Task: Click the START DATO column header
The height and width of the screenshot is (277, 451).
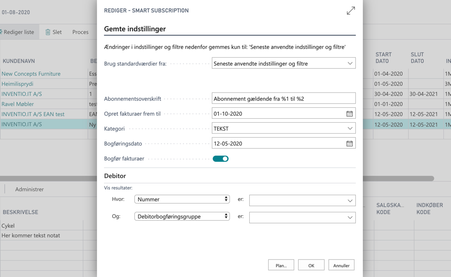Action: coord(384,58)
